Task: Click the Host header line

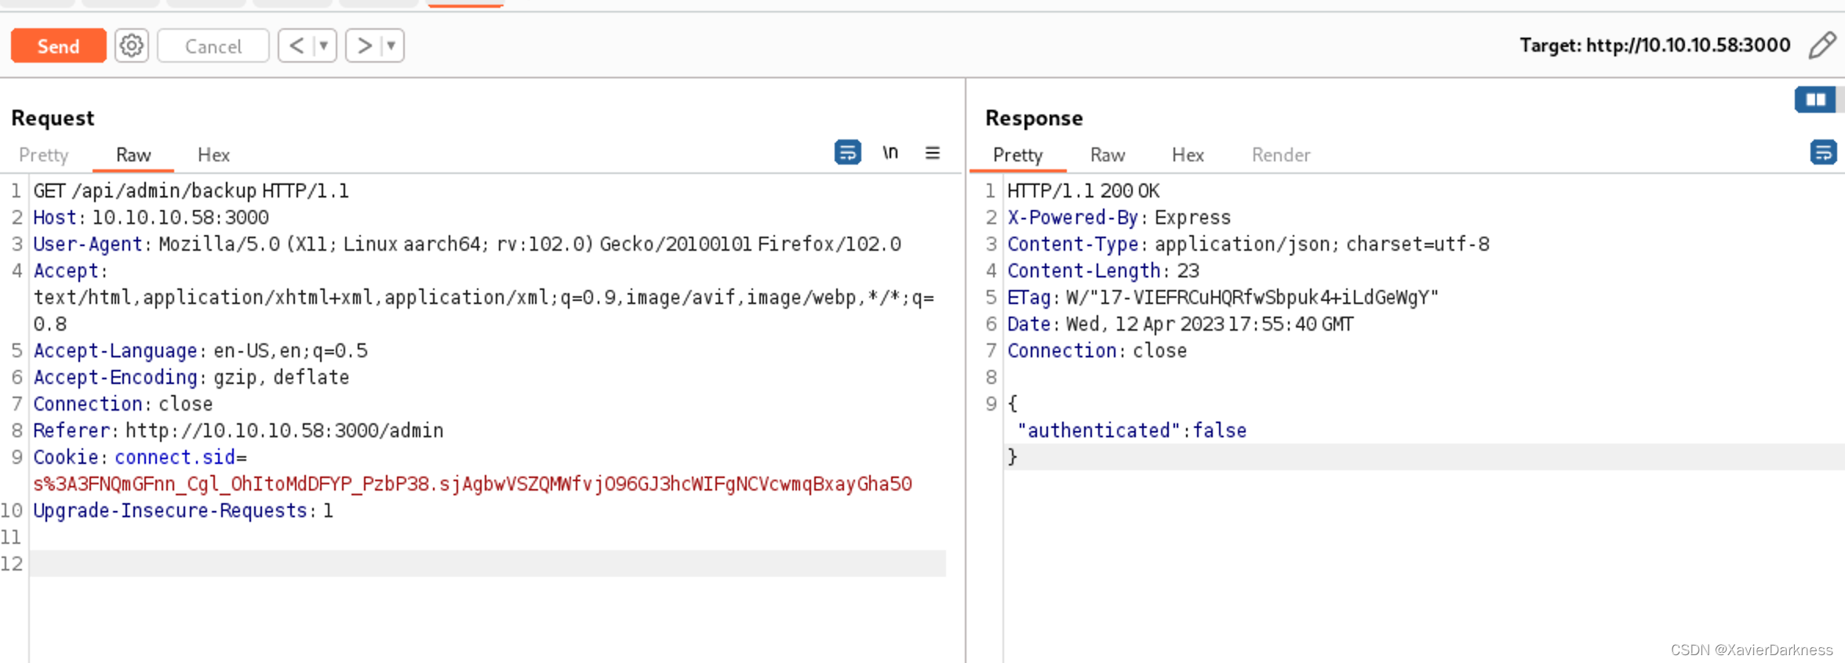Action: point(151,218)
